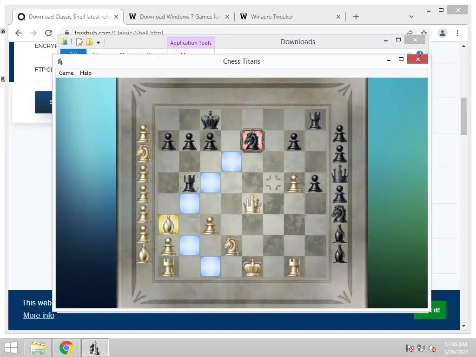
Task: Bookmark this page with the star icon
Action: click(424, 33)
